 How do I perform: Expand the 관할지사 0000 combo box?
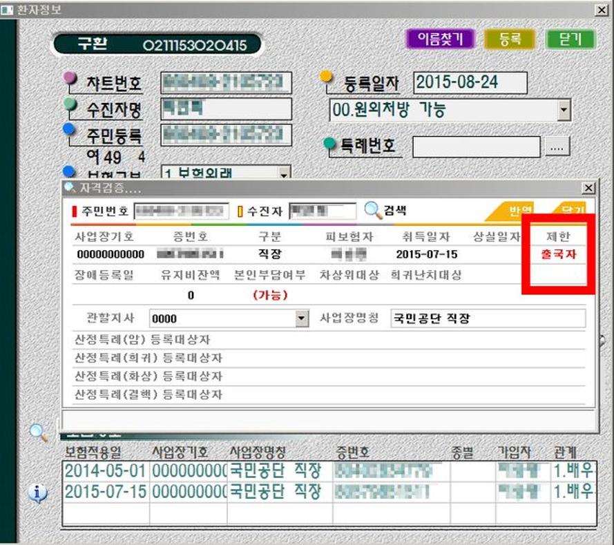tap(302, 318)
